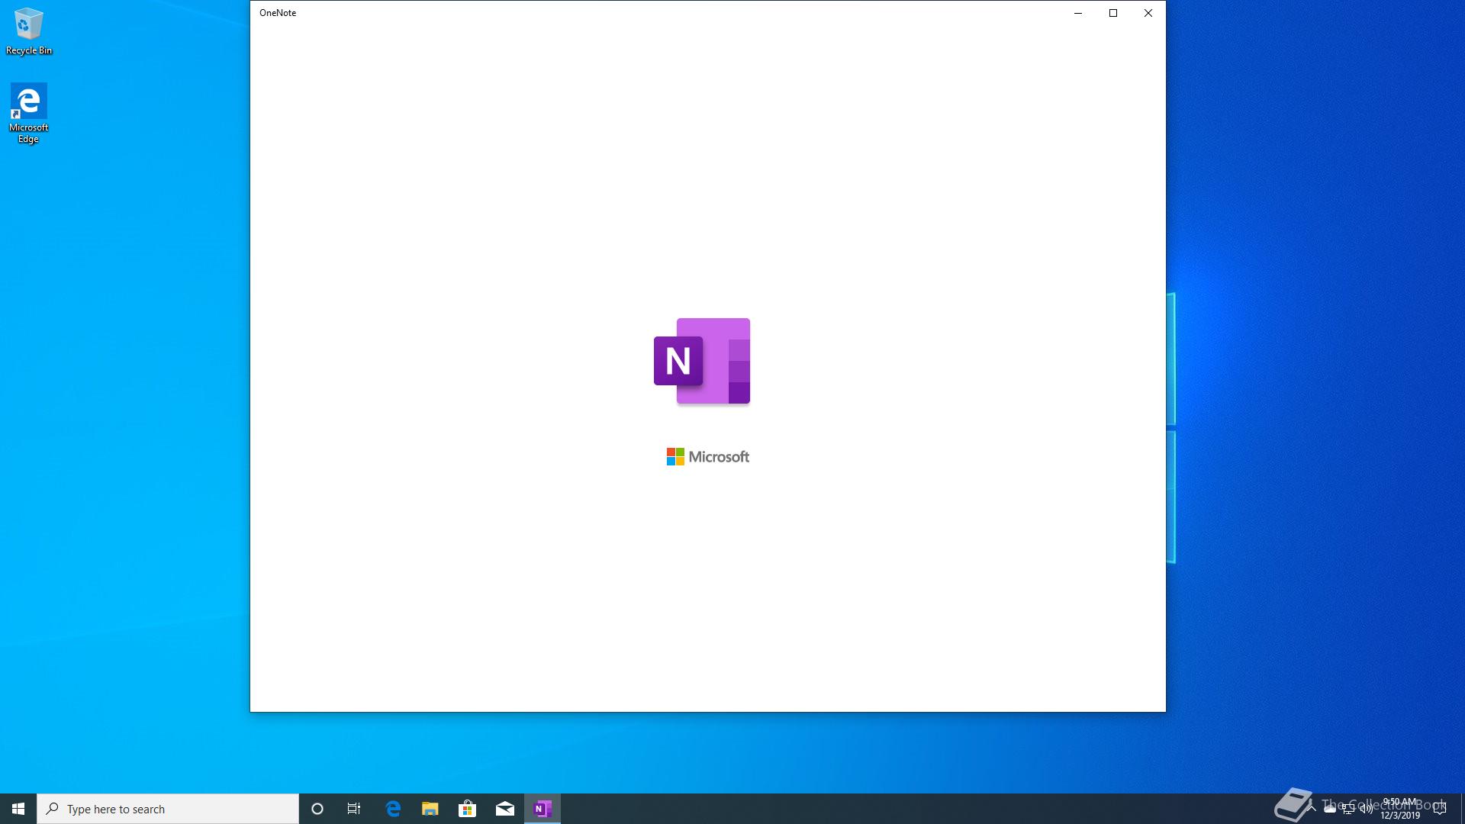Select the Microsoft Edge desktop shortcut

click(29, 112)
